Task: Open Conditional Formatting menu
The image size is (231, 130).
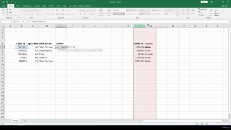Action: point(101,12)
